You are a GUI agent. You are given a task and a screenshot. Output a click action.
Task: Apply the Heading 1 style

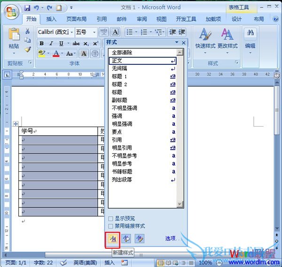(x=142, y=76)
